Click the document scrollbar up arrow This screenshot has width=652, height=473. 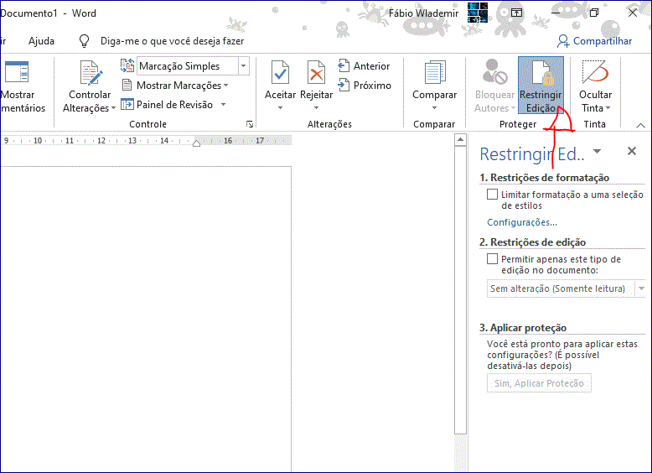click(x=460, y=140)
